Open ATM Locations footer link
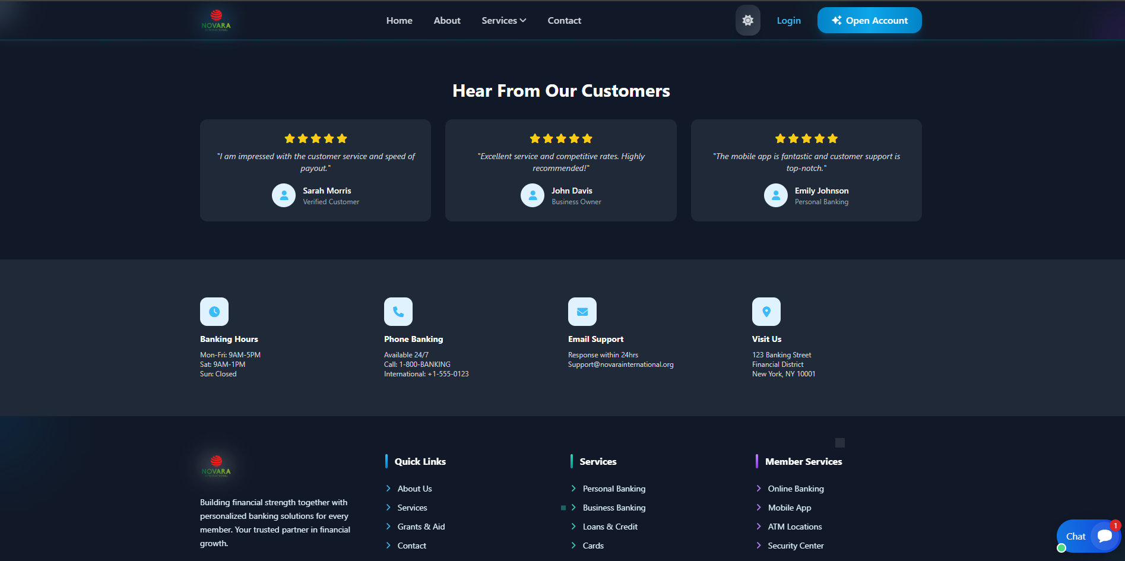This screenshot has height=561, width=1125. pos(794,527)
